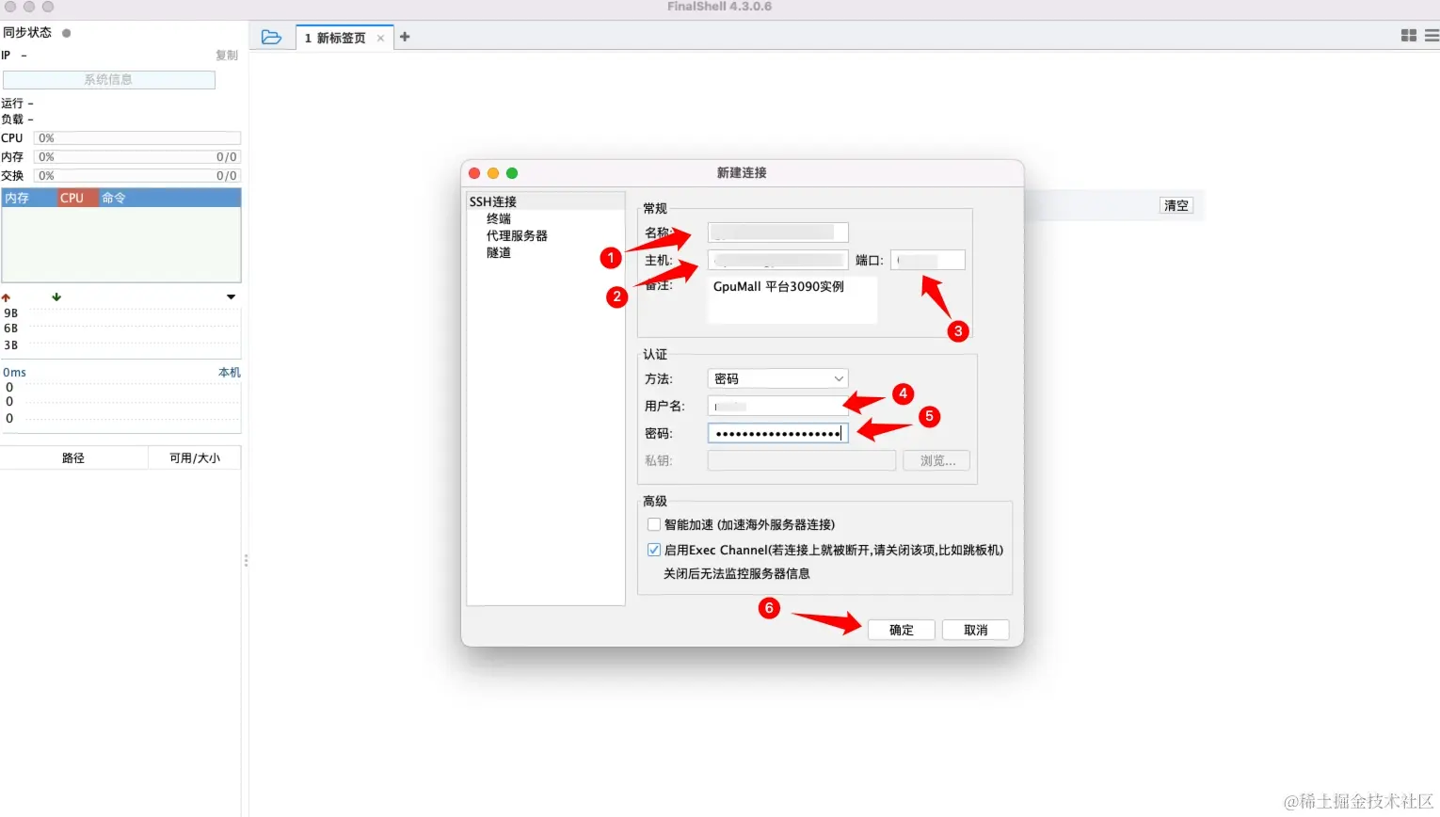Click the 本机 latency link
This screenshot has width=1440, height=817.
(x=230, y=373)
